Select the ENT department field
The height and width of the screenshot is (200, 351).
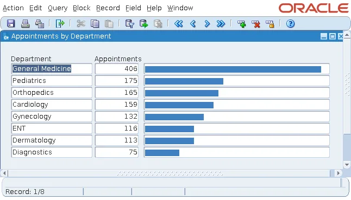tap(52, 128)
